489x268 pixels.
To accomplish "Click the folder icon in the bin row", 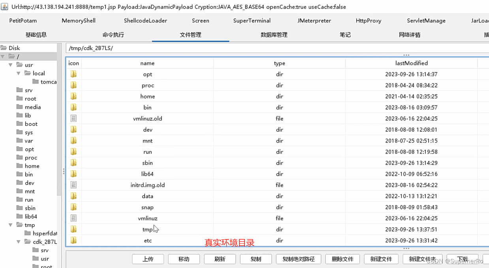I will tap(73, 107).
